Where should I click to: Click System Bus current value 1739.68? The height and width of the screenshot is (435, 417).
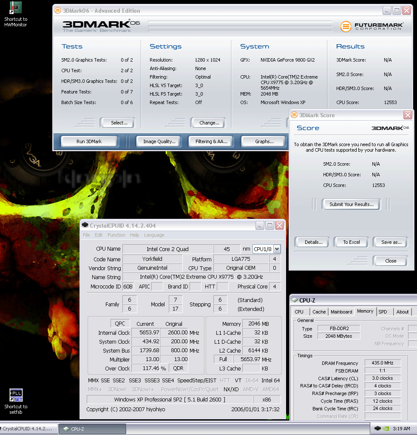(145, 350)
